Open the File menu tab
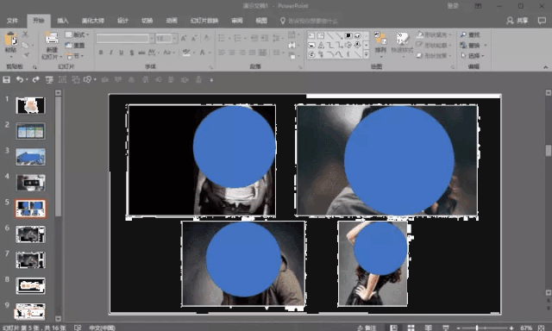The height and width of the screenshot is (331, 552). coord(12,21)
